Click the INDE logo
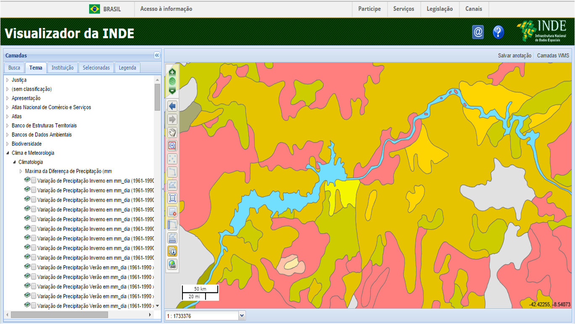 point(542,31)
